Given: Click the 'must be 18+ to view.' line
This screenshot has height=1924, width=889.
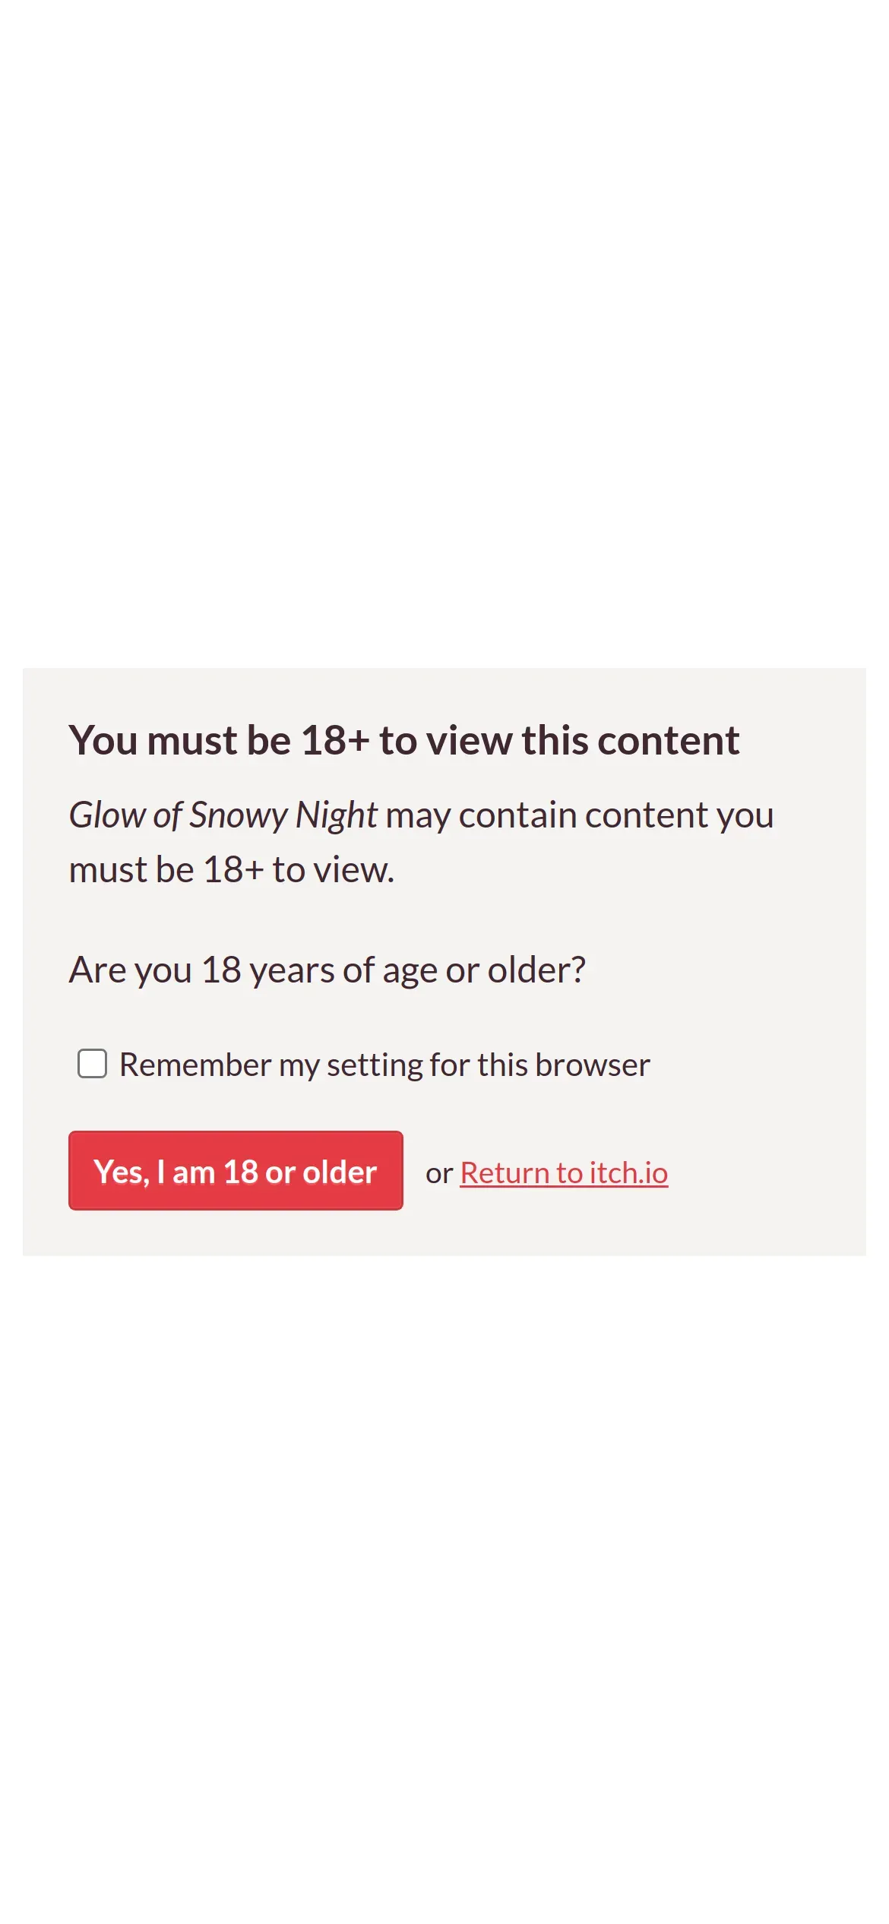Looking at the screenshot, I should 232,870.
